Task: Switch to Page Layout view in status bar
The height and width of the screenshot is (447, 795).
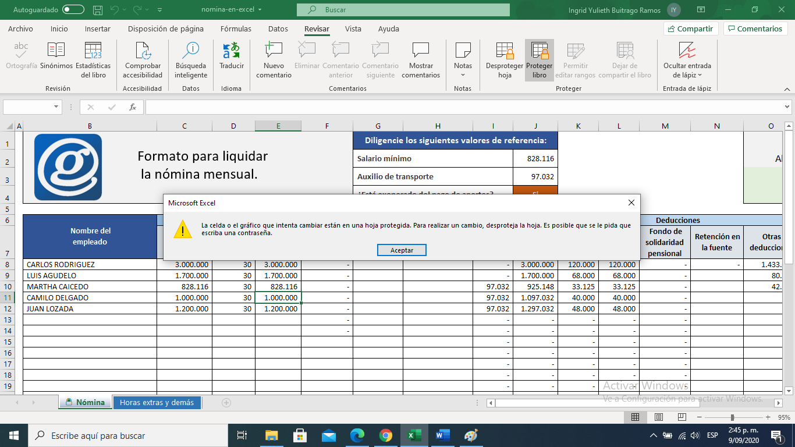Action: (x=658, y=417)
